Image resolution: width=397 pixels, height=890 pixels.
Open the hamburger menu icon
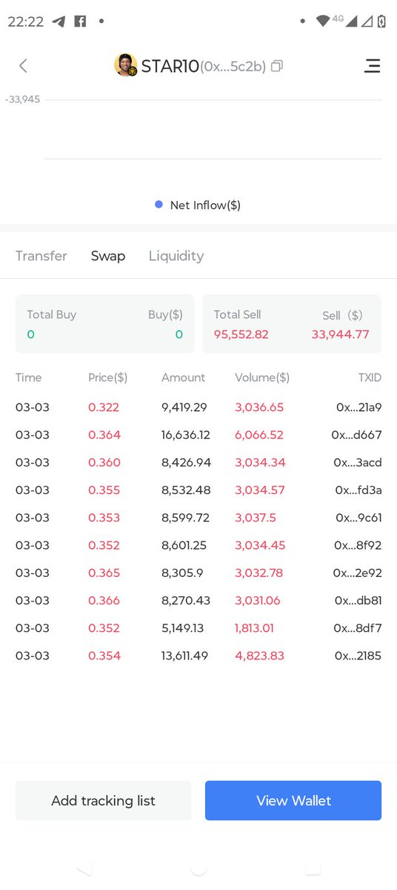coord(372,66)
